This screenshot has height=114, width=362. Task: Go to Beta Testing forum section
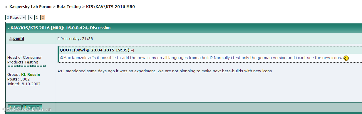click(69, 6)
